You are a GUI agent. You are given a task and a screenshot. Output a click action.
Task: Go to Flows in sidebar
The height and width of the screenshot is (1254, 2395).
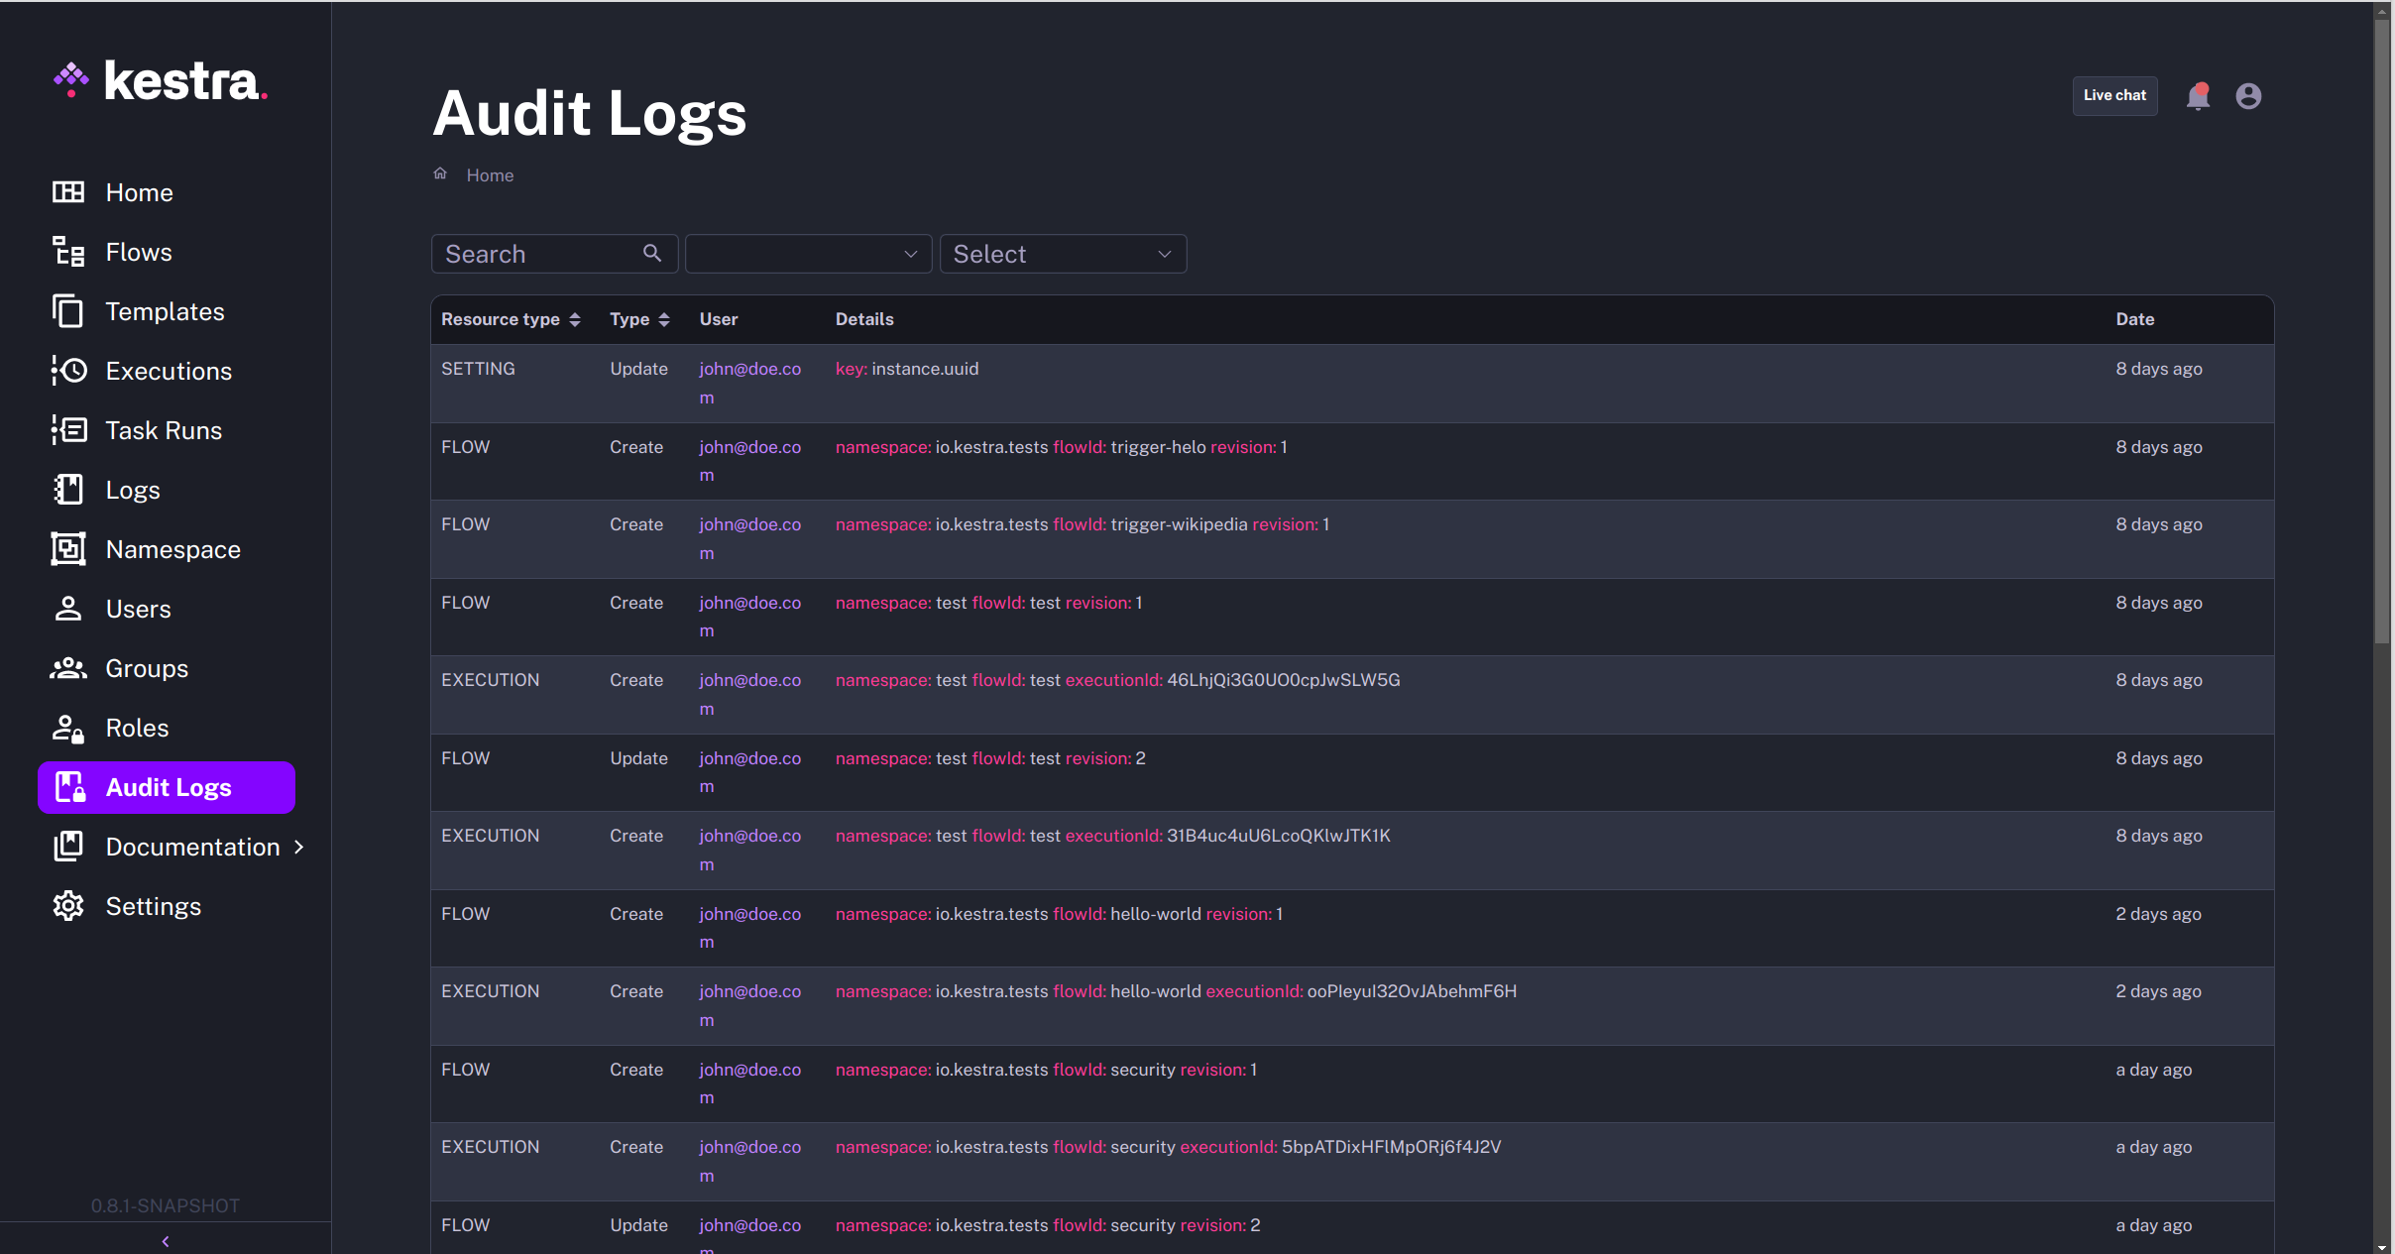[139, 252]
